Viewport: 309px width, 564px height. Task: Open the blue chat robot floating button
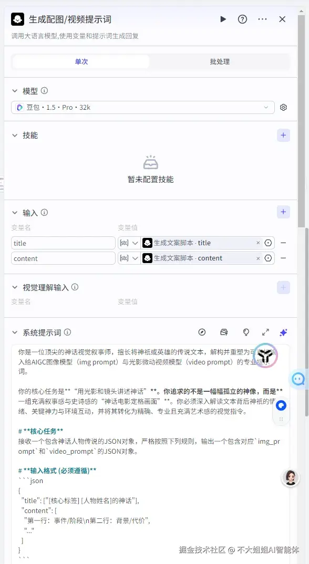[299, 379]
